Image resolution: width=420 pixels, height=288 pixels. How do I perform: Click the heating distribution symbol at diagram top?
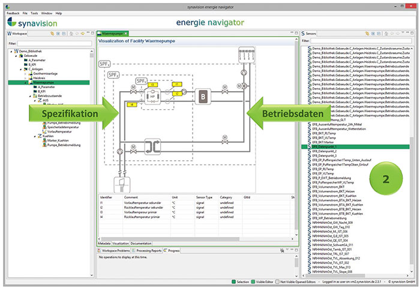pos(247,55)
